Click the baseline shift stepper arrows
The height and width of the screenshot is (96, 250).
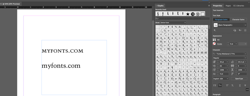click(218, 74)
